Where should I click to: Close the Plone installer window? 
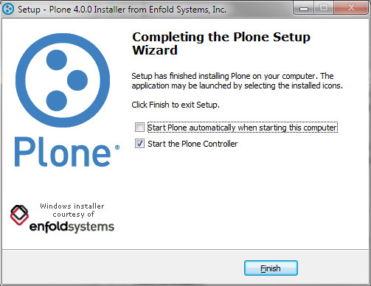[351, 8]
